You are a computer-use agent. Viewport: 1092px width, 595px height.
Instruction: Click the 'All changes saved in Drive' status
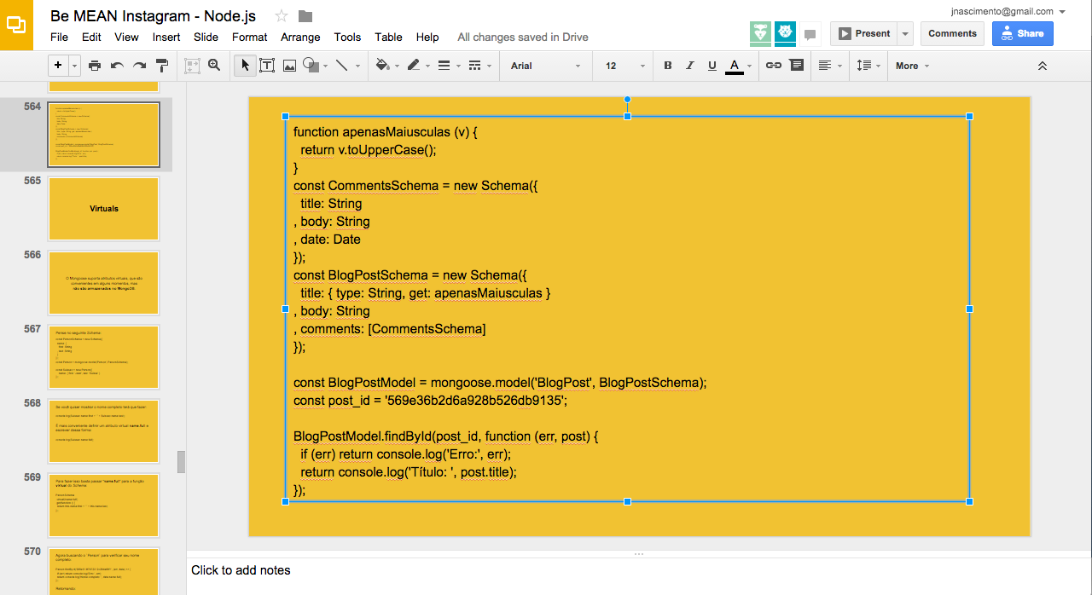coord(523,37)
